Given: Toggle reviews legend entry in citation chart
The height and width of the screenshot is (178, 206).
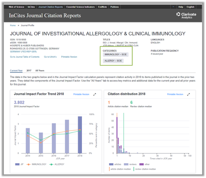Looking at the screenshot, I should (130, 164).
